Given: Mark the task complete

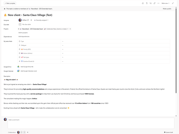Looking at the screenshot, I should tap(10, 3).
